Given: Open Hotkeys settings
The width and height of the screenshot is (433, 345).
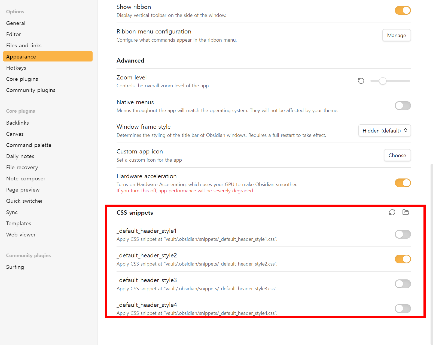Looking at the screenshot, I should click(48, 68).
